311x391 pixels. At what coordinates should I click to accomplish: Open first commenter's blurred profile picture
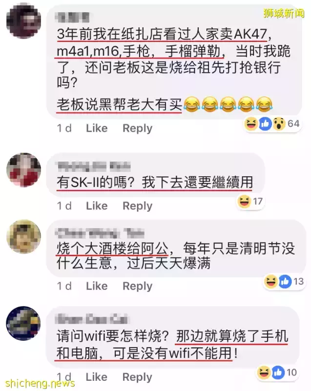[24, 21]
